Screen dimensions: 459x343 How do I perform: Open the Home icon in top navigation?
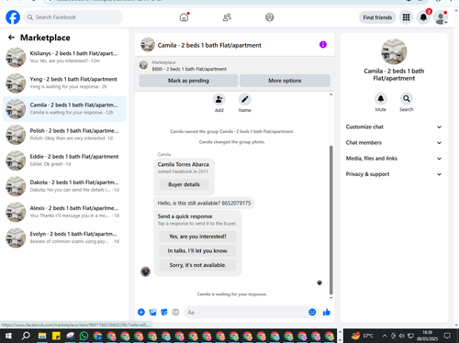184,17
